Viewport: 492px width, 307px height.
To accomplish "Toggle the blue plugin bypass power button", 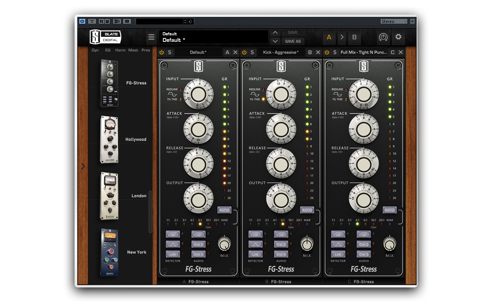I will coord(82,21).
